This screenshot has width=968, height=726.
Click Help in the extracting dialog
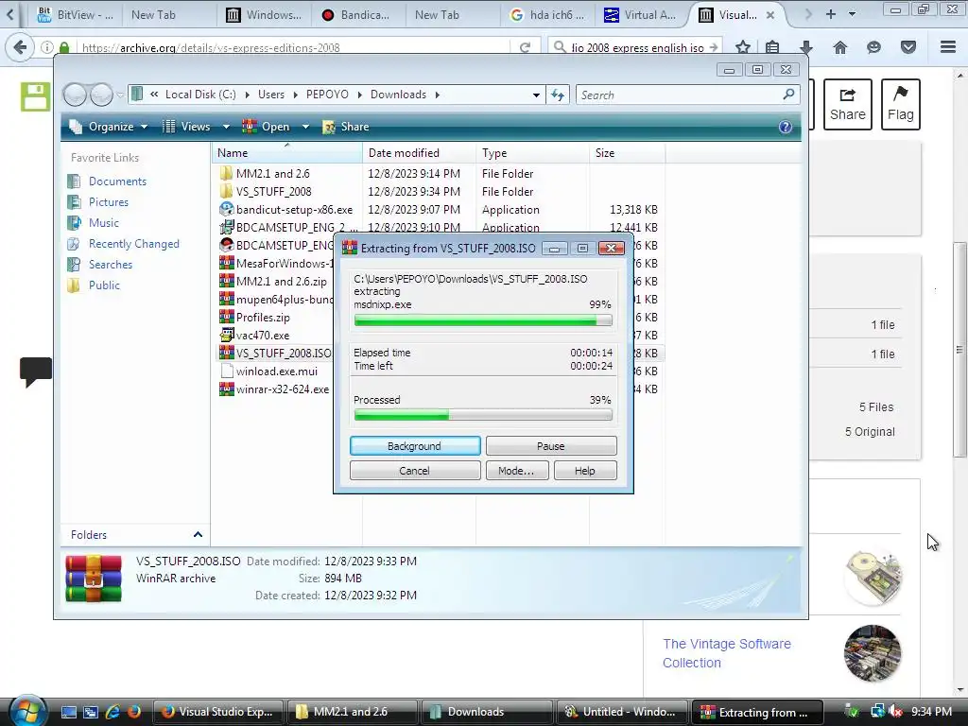pyautogui.click(x=584, y=471)
